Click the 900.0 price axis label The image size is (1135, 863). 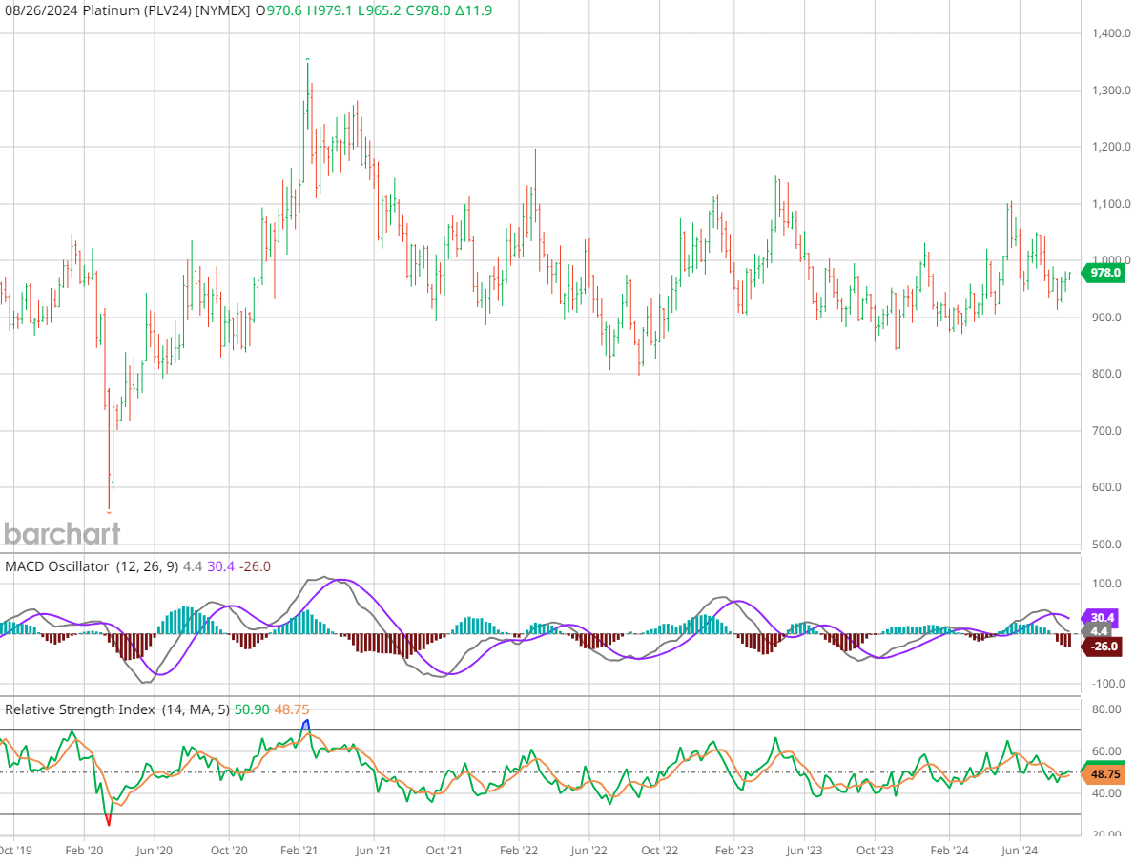point(1106,318)
